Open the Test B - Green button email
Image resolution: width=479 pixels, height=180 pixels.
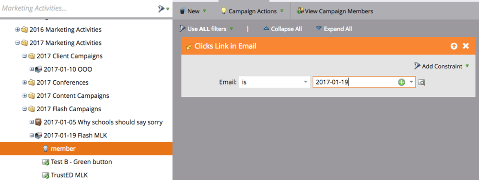77,162
